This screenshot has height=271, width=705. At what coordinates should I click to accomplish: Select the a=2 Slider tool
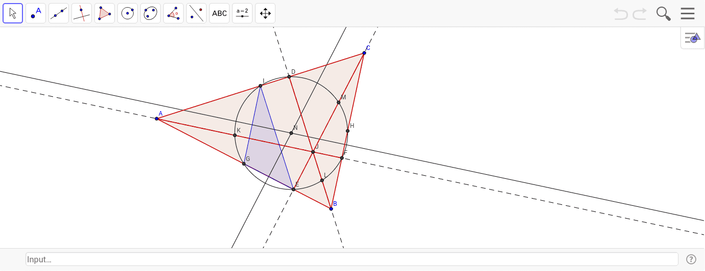click(x=242, y=13)
